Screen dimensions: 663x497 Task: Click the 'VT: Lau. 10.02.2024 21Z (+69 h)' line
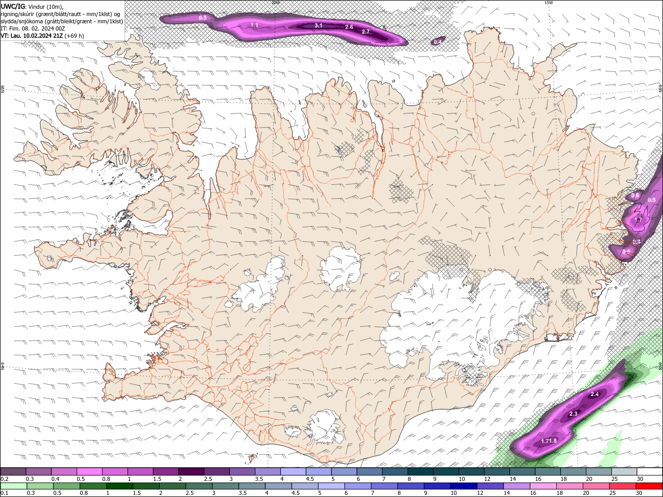[x=42, y=36]
